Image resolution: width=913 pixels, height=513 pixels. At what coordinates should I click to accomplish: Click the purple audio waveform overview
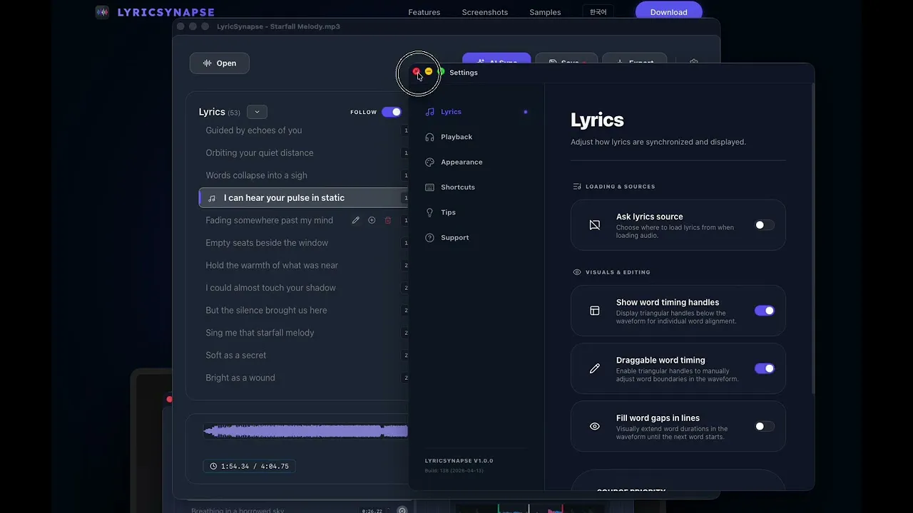[x=305, y=431]
